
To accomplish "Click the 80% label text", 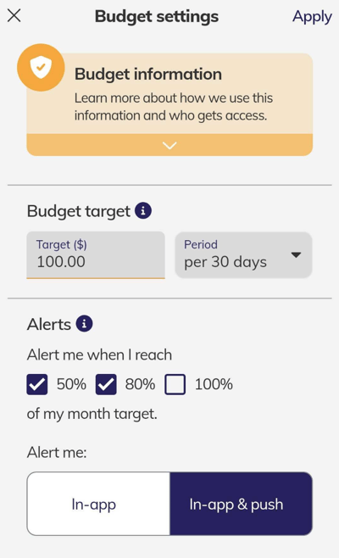I will click(140, 384).
